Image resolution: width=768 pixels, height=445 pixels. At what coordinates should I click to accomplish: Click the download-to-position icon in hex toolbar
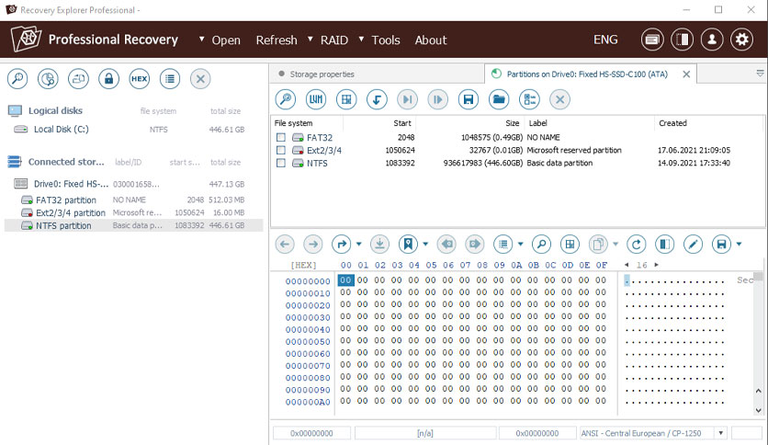(x=379, y=244)
